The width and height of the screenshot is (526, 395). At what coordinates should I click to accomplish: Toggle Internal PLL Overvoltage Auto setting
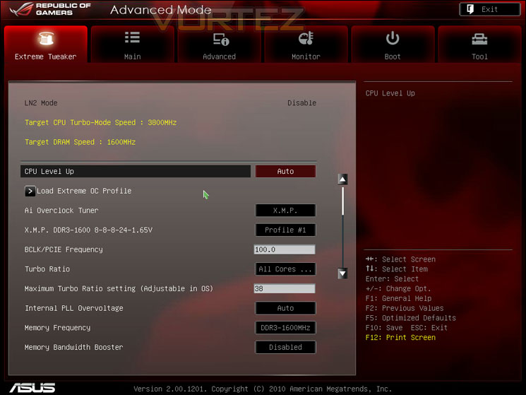pyautogui.click(x=285, y=308)
